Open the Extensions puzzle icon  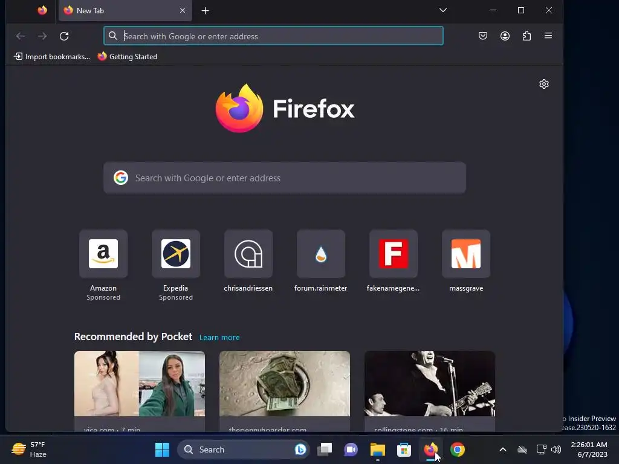pyautogui.click(x=527, y=36)
